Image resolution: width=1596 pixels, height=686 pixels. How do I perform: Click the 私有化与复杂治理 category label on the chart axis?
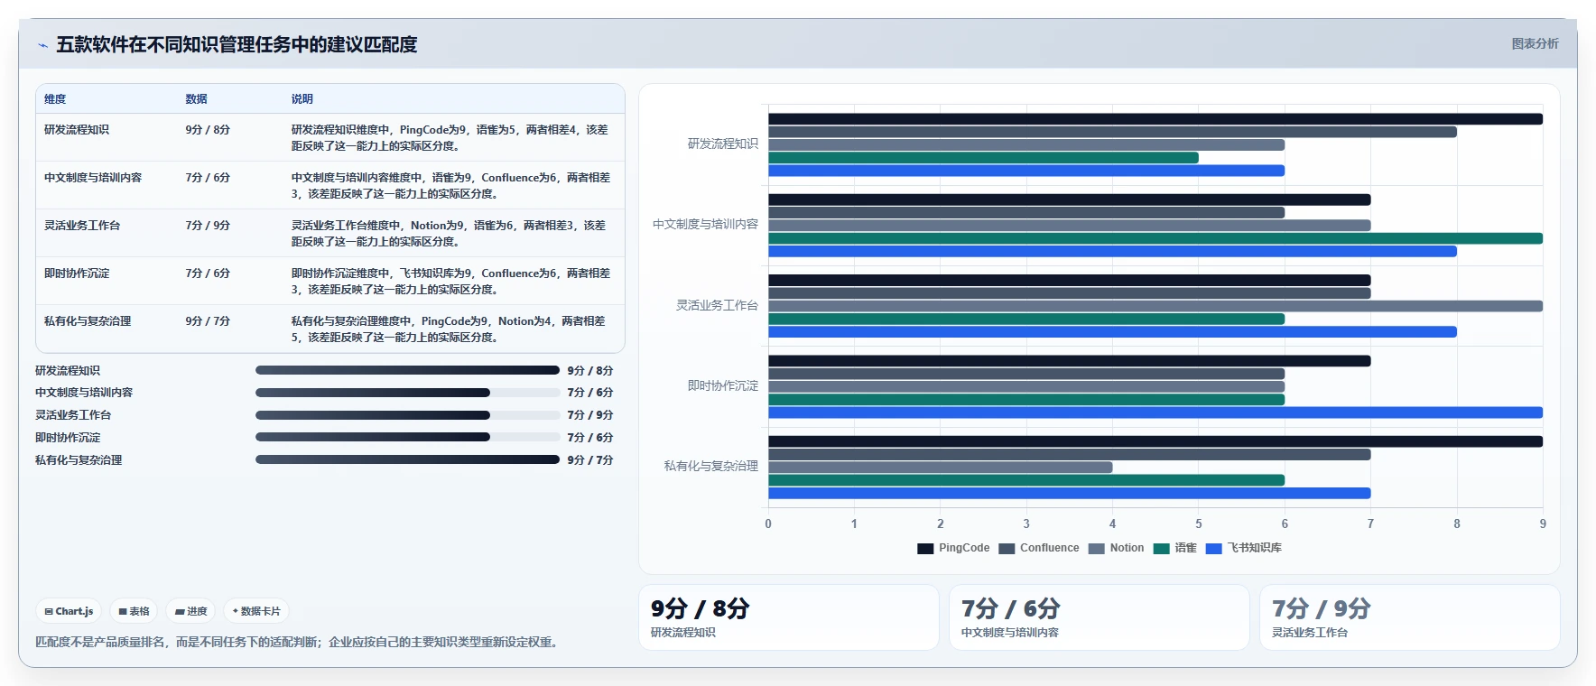tap(711, 466)
